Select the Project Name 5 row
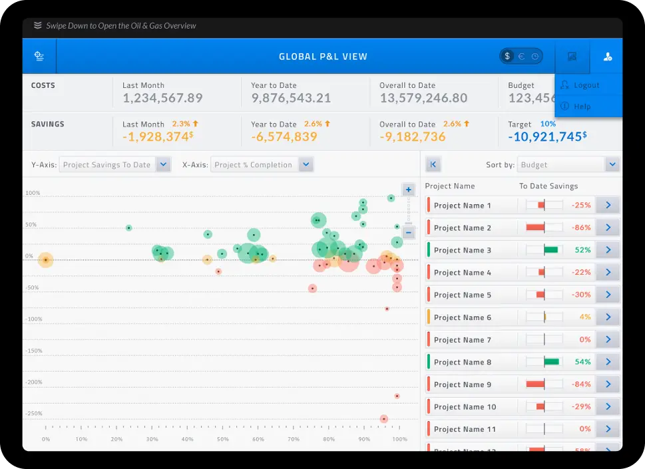The width and height of the screenshot is (645, 469). point(473,295)
